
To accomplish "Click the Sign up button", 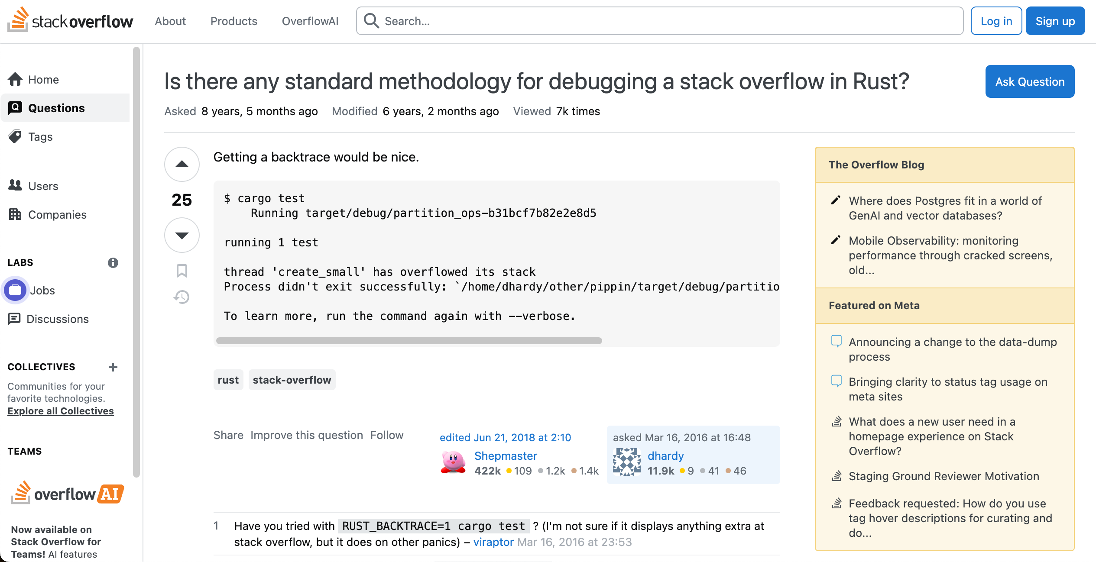I will coord(1055,21).
